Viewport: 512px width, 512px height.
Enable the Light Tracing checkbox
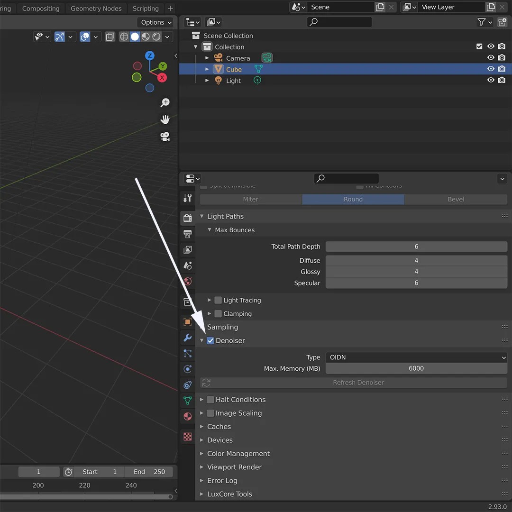point(217,300)
